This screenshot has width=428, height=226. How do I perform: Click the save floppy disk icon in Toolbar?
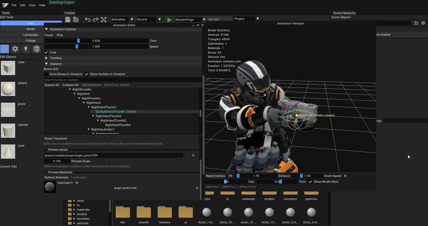pyautogui.click(x=68, y=20)
